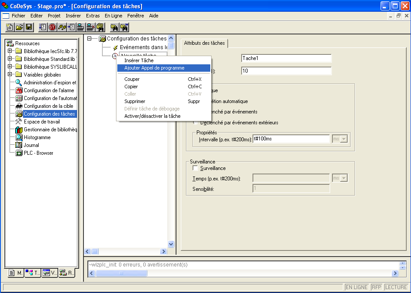Choose 'Ajouter Appel de programme' in context menu
The width and height of the screenshot is (411, 293).
164,68
